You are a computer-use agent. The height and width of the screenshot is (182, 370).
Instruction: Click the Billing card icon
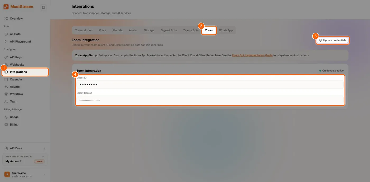(x=6, y=125)
